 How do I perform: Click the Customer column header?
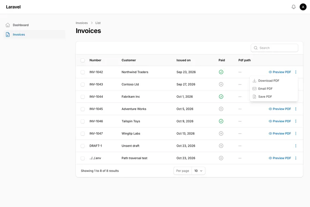coord(129,60)
